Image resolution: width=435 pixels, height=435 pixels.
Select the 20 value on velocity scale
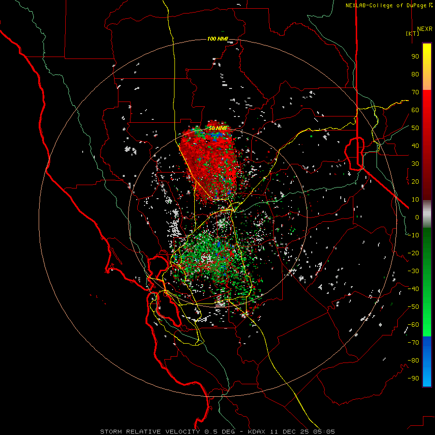[x=415, y=182]
